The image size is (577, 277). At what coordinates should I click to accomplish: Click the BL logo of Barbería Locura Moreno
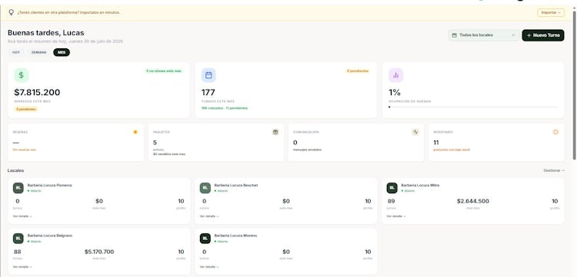pyautogui.click(x=205, y=239)
